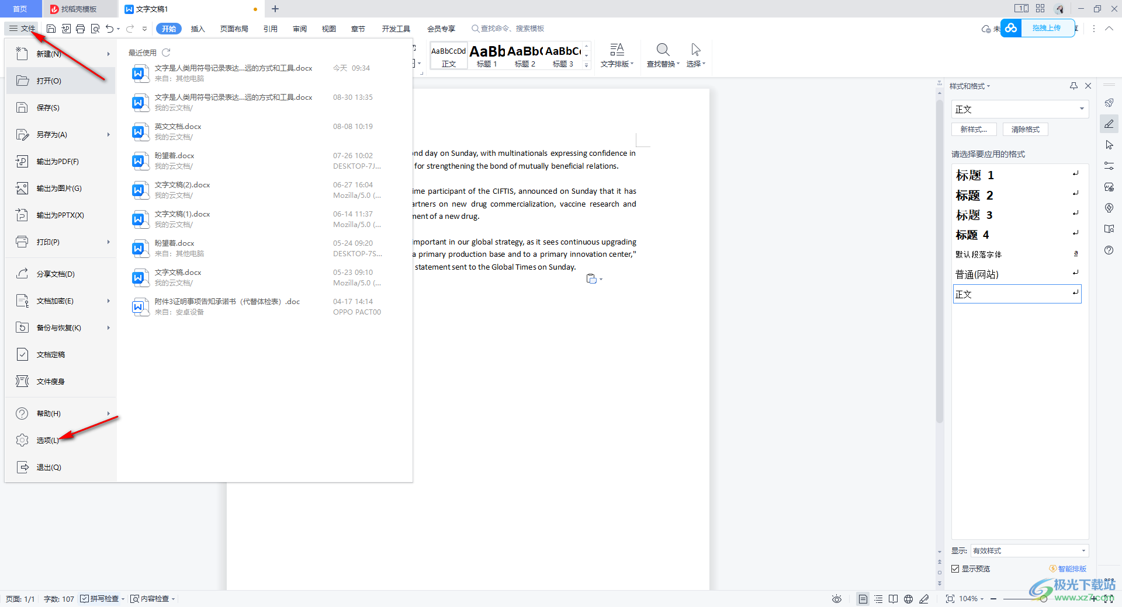
Task: Open the Find and Replace tool
Action: point(663,55)
